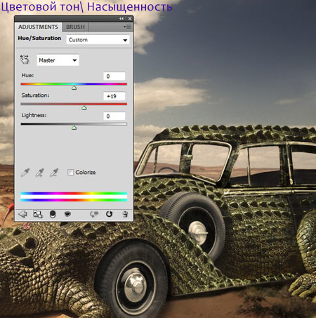Focus the Hue value field
This screenshot has width=316, height=318.
pyautogui.click(x=114, y=77)
